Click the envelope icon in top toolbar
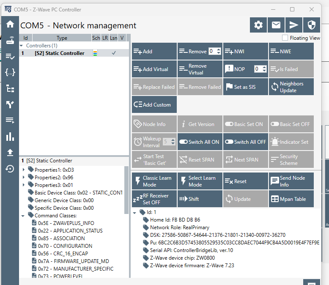329x285 pixels. 276,25
